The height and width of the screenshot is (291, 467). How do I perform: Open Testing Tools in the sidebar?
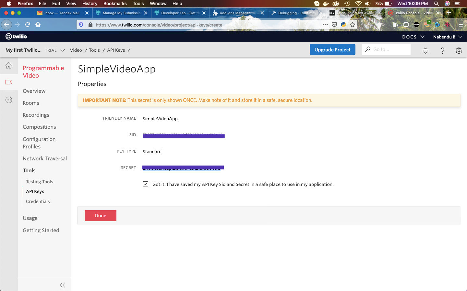(x=40, y=182)
